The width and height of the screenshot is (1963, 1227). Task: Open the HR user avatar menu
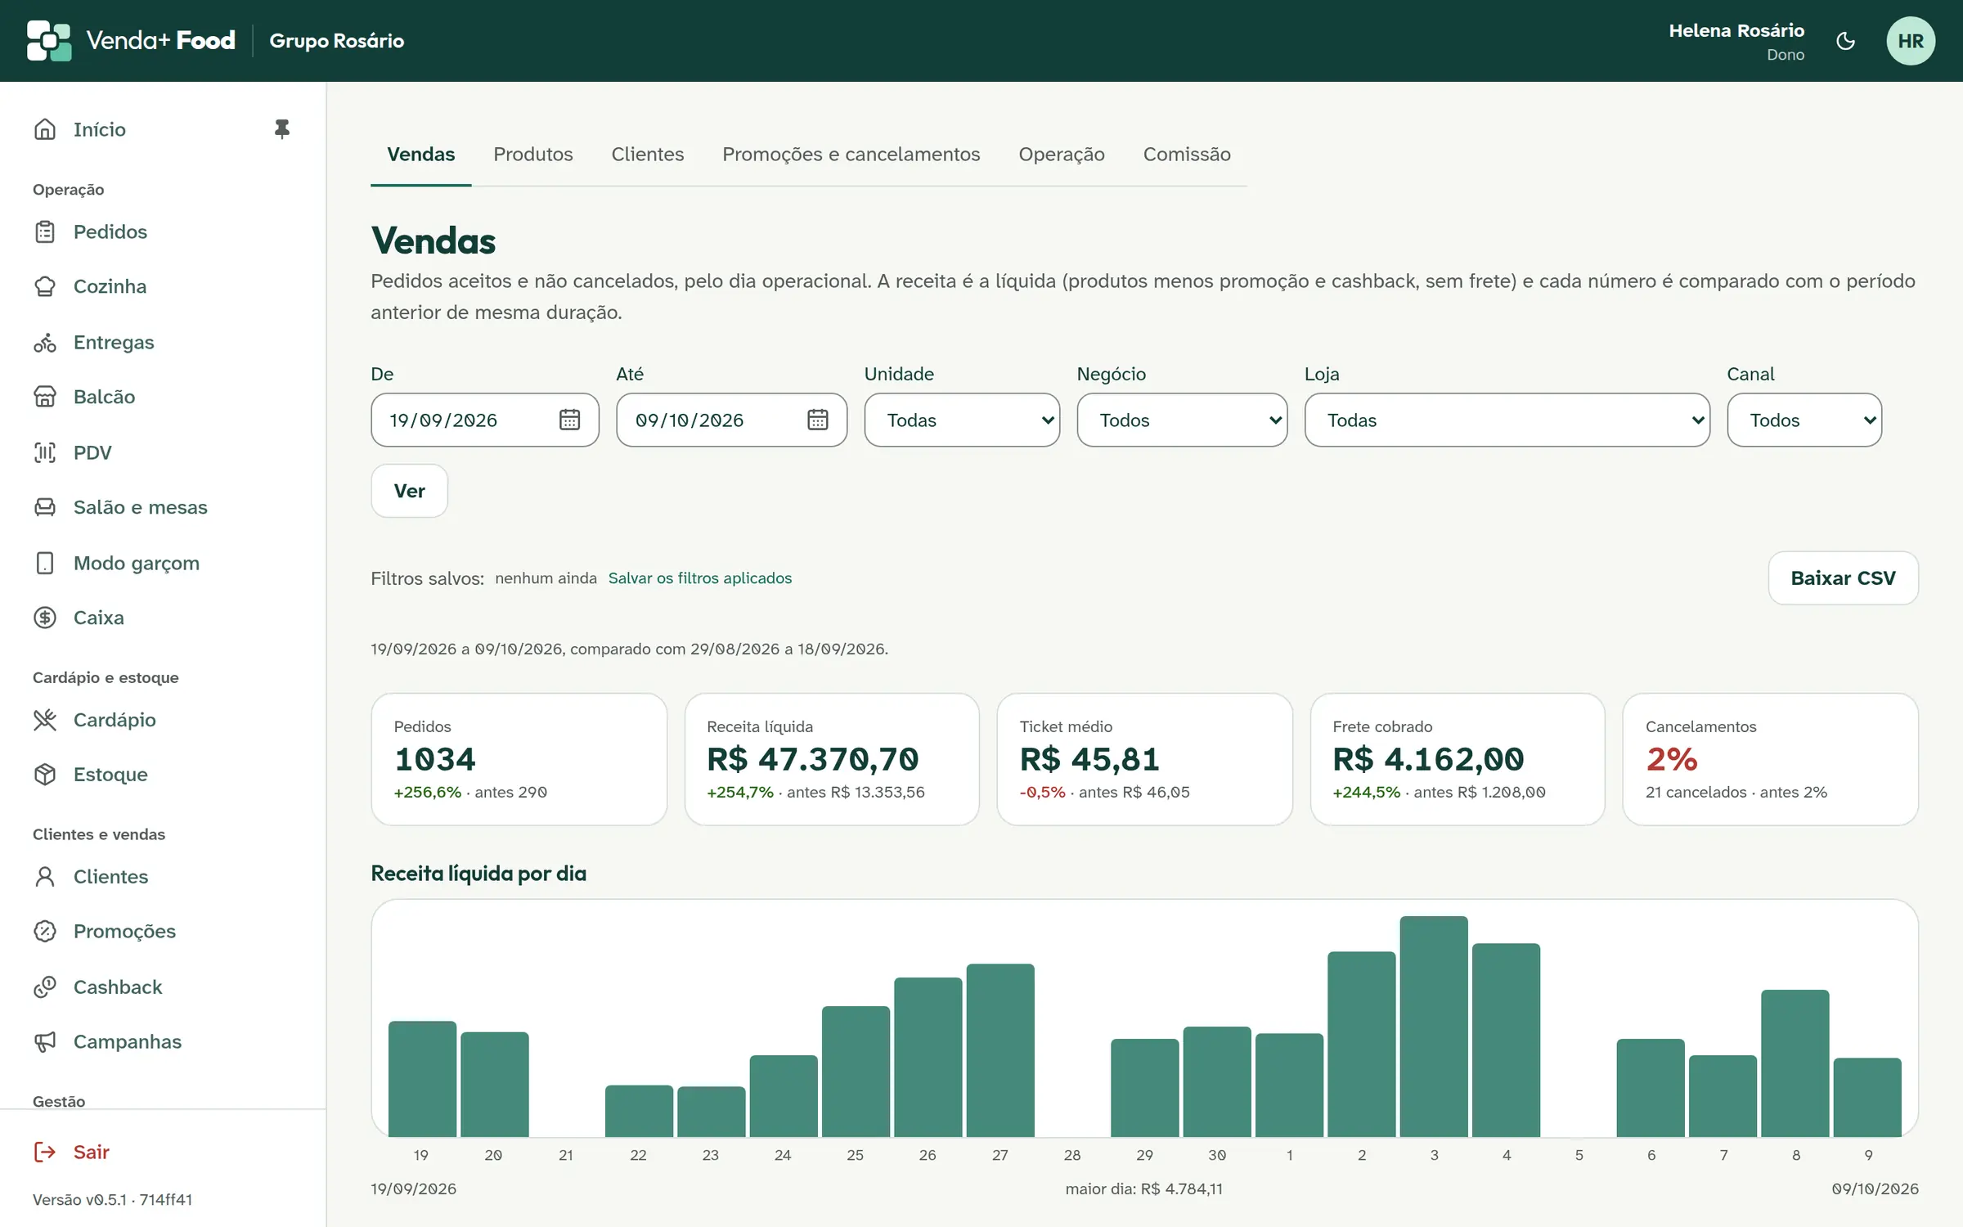(x=1911, y=41)
